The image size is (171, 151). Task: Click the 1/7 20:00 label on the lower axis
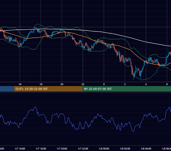point(62,149)
